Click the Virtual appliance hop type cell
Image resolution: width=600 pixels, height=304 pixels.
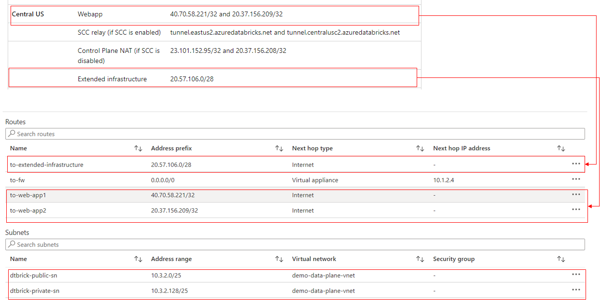click(x=315, y=180)
